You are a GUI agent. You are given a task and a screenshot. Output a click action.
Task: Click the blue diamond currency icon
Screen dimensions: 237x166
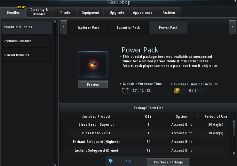[x=111, y=161]
